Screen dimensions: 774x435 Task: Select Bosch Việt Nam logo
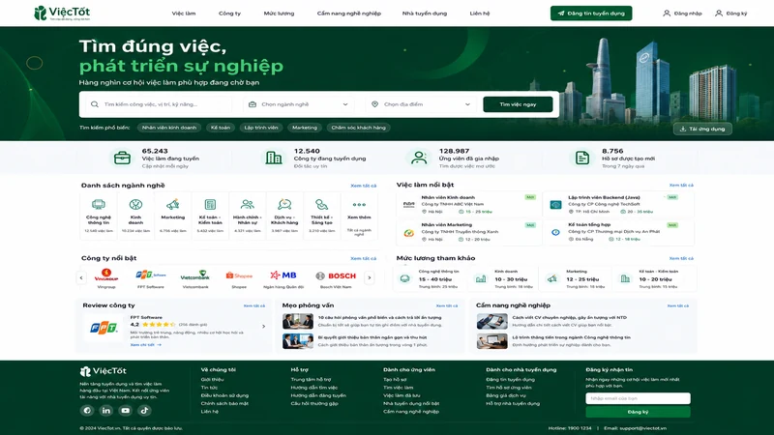336,275
